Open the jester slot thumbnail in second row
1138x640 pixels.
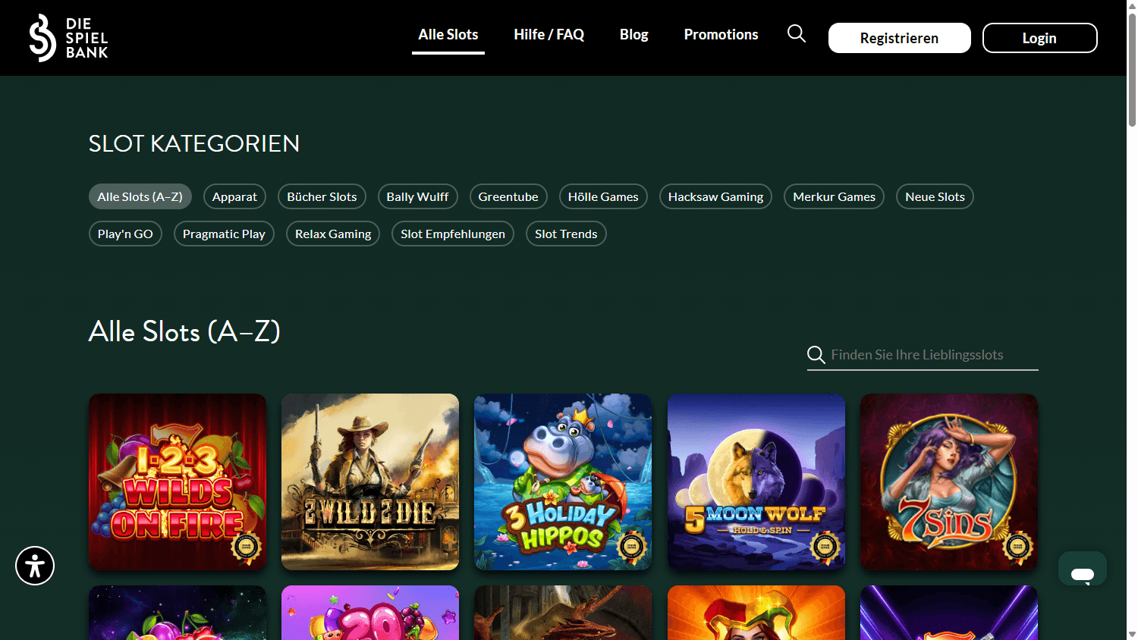point(756,613)
